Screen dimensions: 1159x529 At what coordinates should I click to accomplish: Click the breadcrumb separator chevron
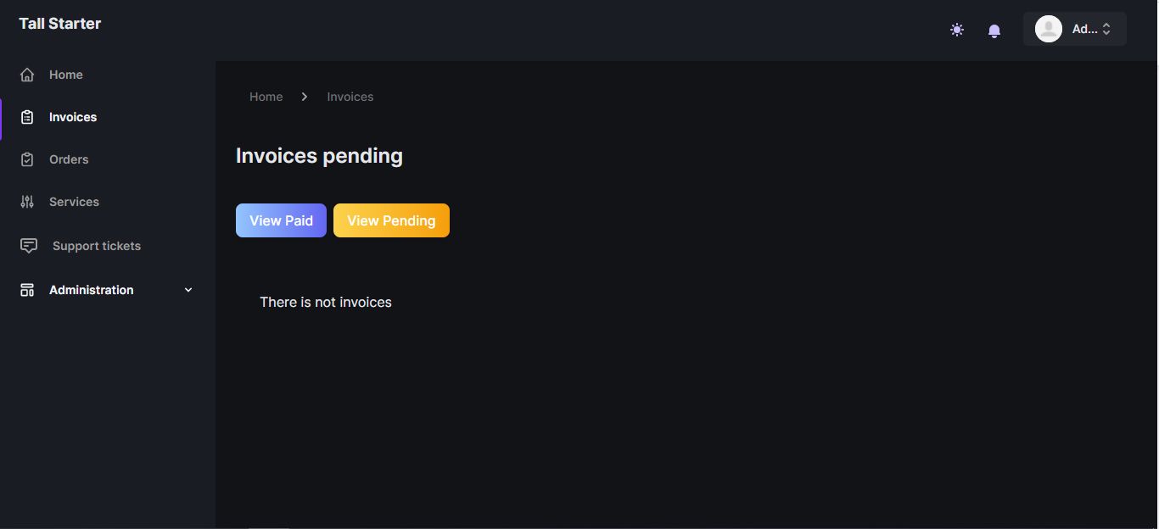click(x=305, y=97)
